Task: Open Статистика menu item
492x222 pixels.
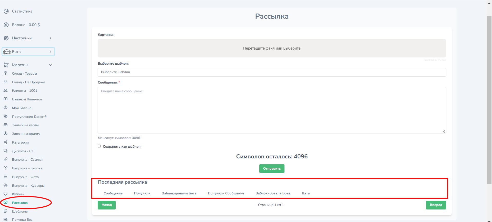Action: pos(22,11)
